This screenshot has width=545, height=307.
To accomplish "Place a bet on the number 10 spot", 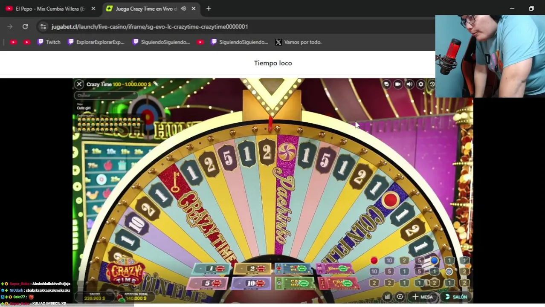I will pos(252,283).
